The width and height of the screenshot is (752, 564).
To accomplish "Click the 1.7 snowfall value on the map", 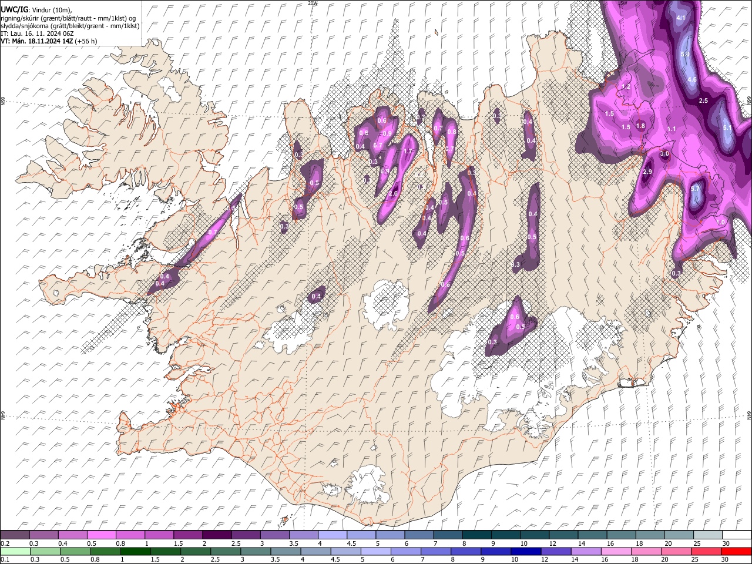I will (408, 151).
